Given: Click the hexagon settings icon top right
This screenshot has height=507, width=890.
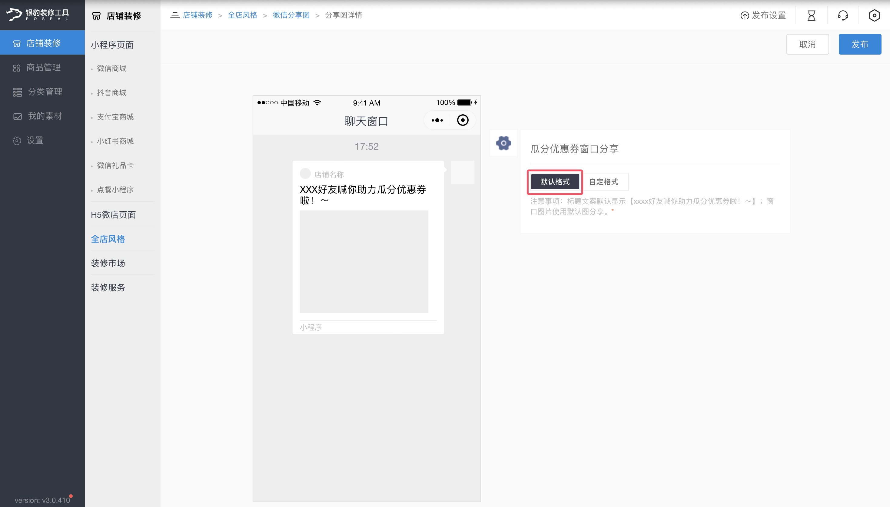Looking at the screenshot, I should (x=874, y=15).
